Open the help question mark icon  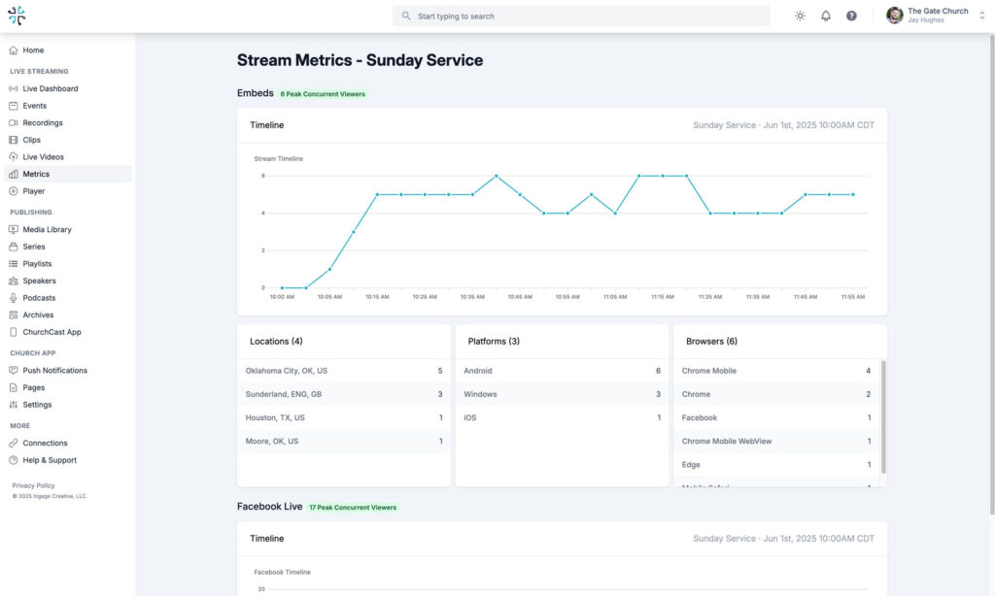coord(851,17)
